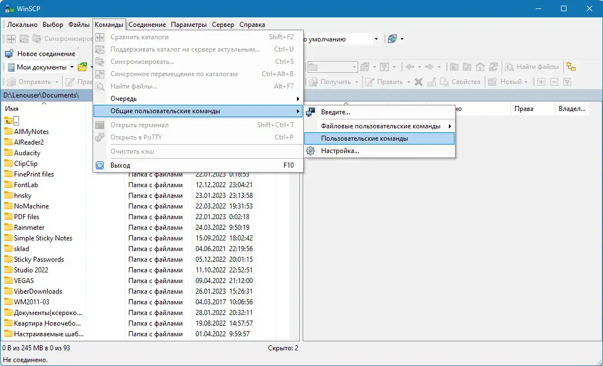Click the invert selection icon

pos(567,82)
